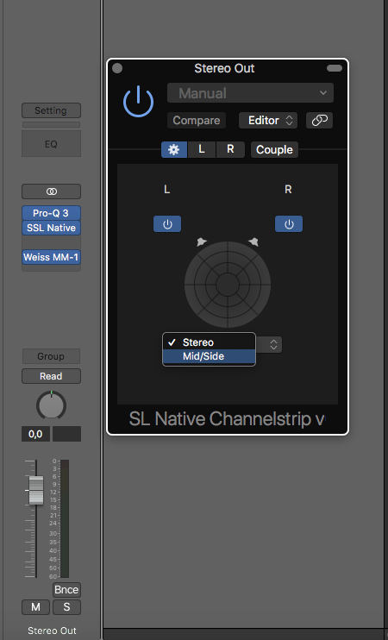
Task: Toggle the plugin power bypass button
Action: (x=138, y=102)
